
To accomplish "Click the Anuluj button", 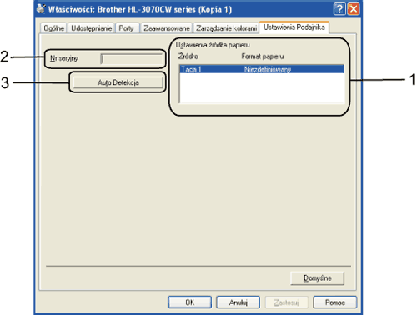I will pyautogui.click(x=239, y=302).
